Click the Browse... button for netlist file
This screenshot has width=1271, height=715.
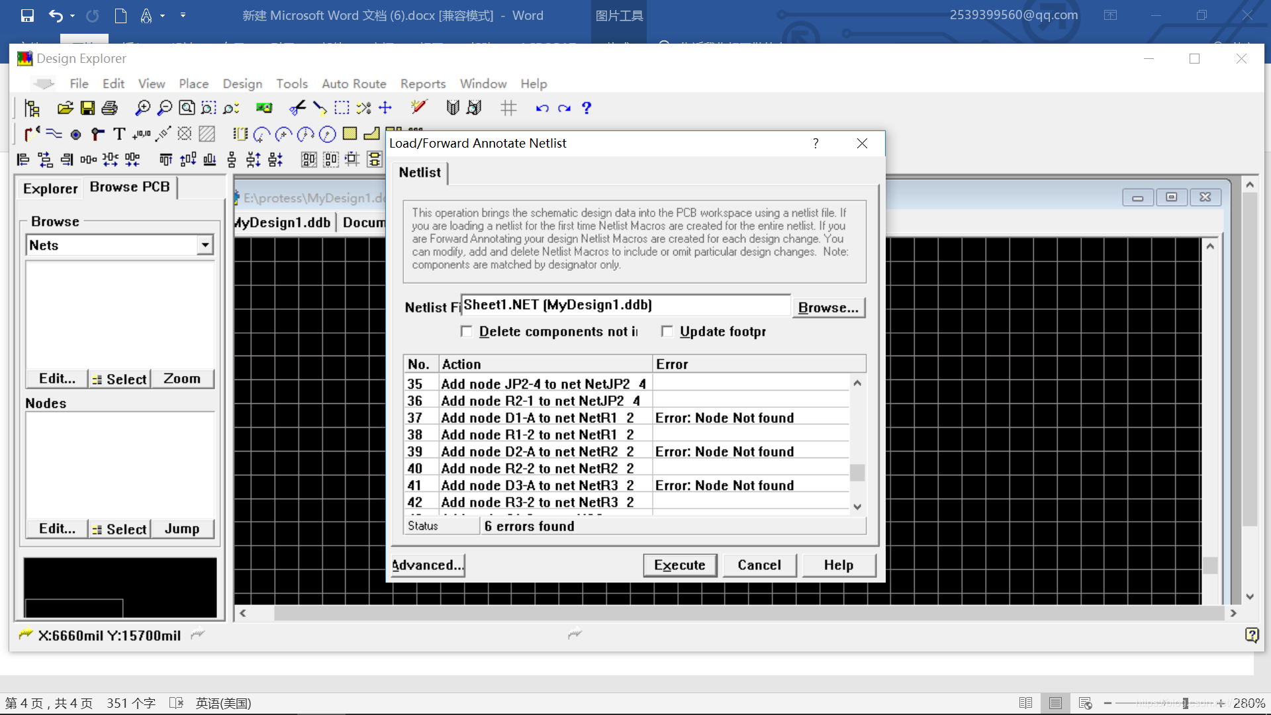(827, 307)
